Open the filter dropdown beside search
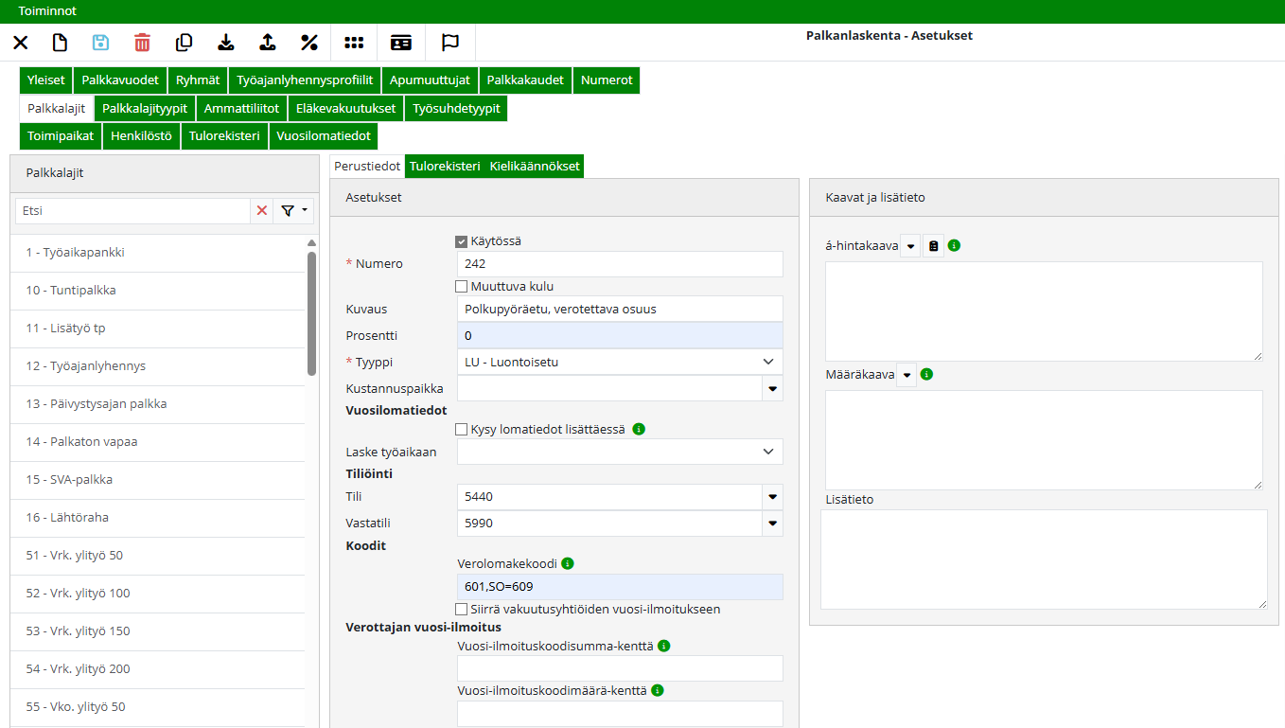The image size is (1285, 728). pyautogui.click(x=293, y=211)
